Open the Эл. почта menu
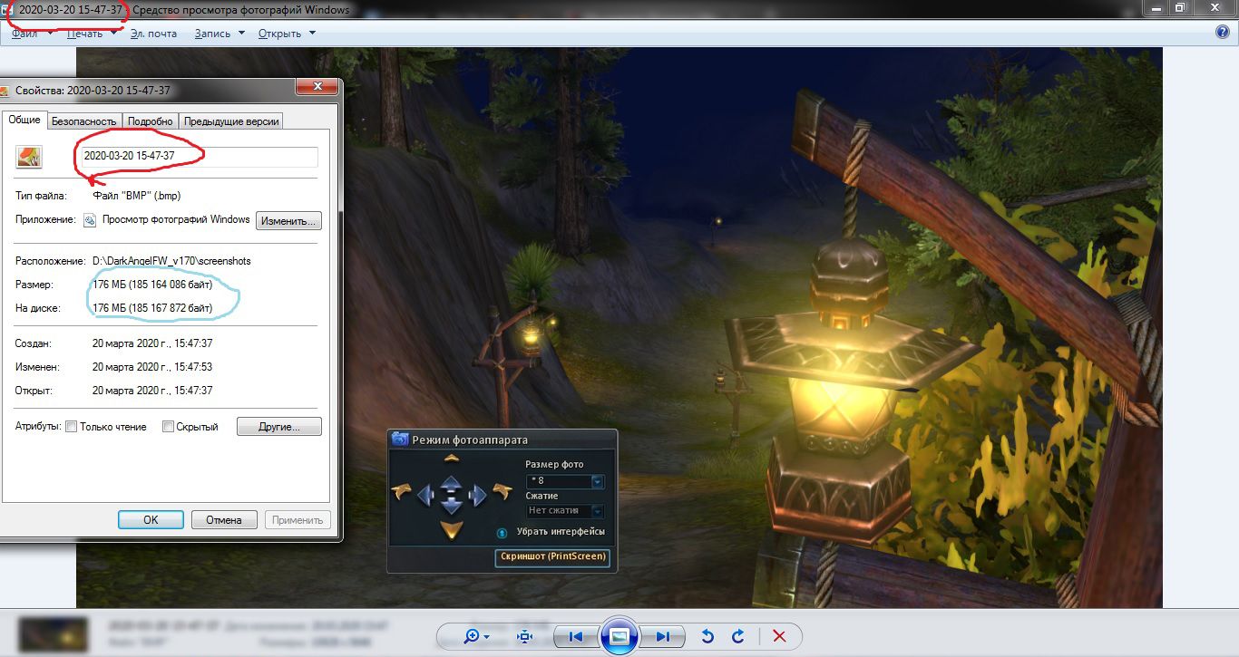The image size is (1239, 657). click(153, 34)
